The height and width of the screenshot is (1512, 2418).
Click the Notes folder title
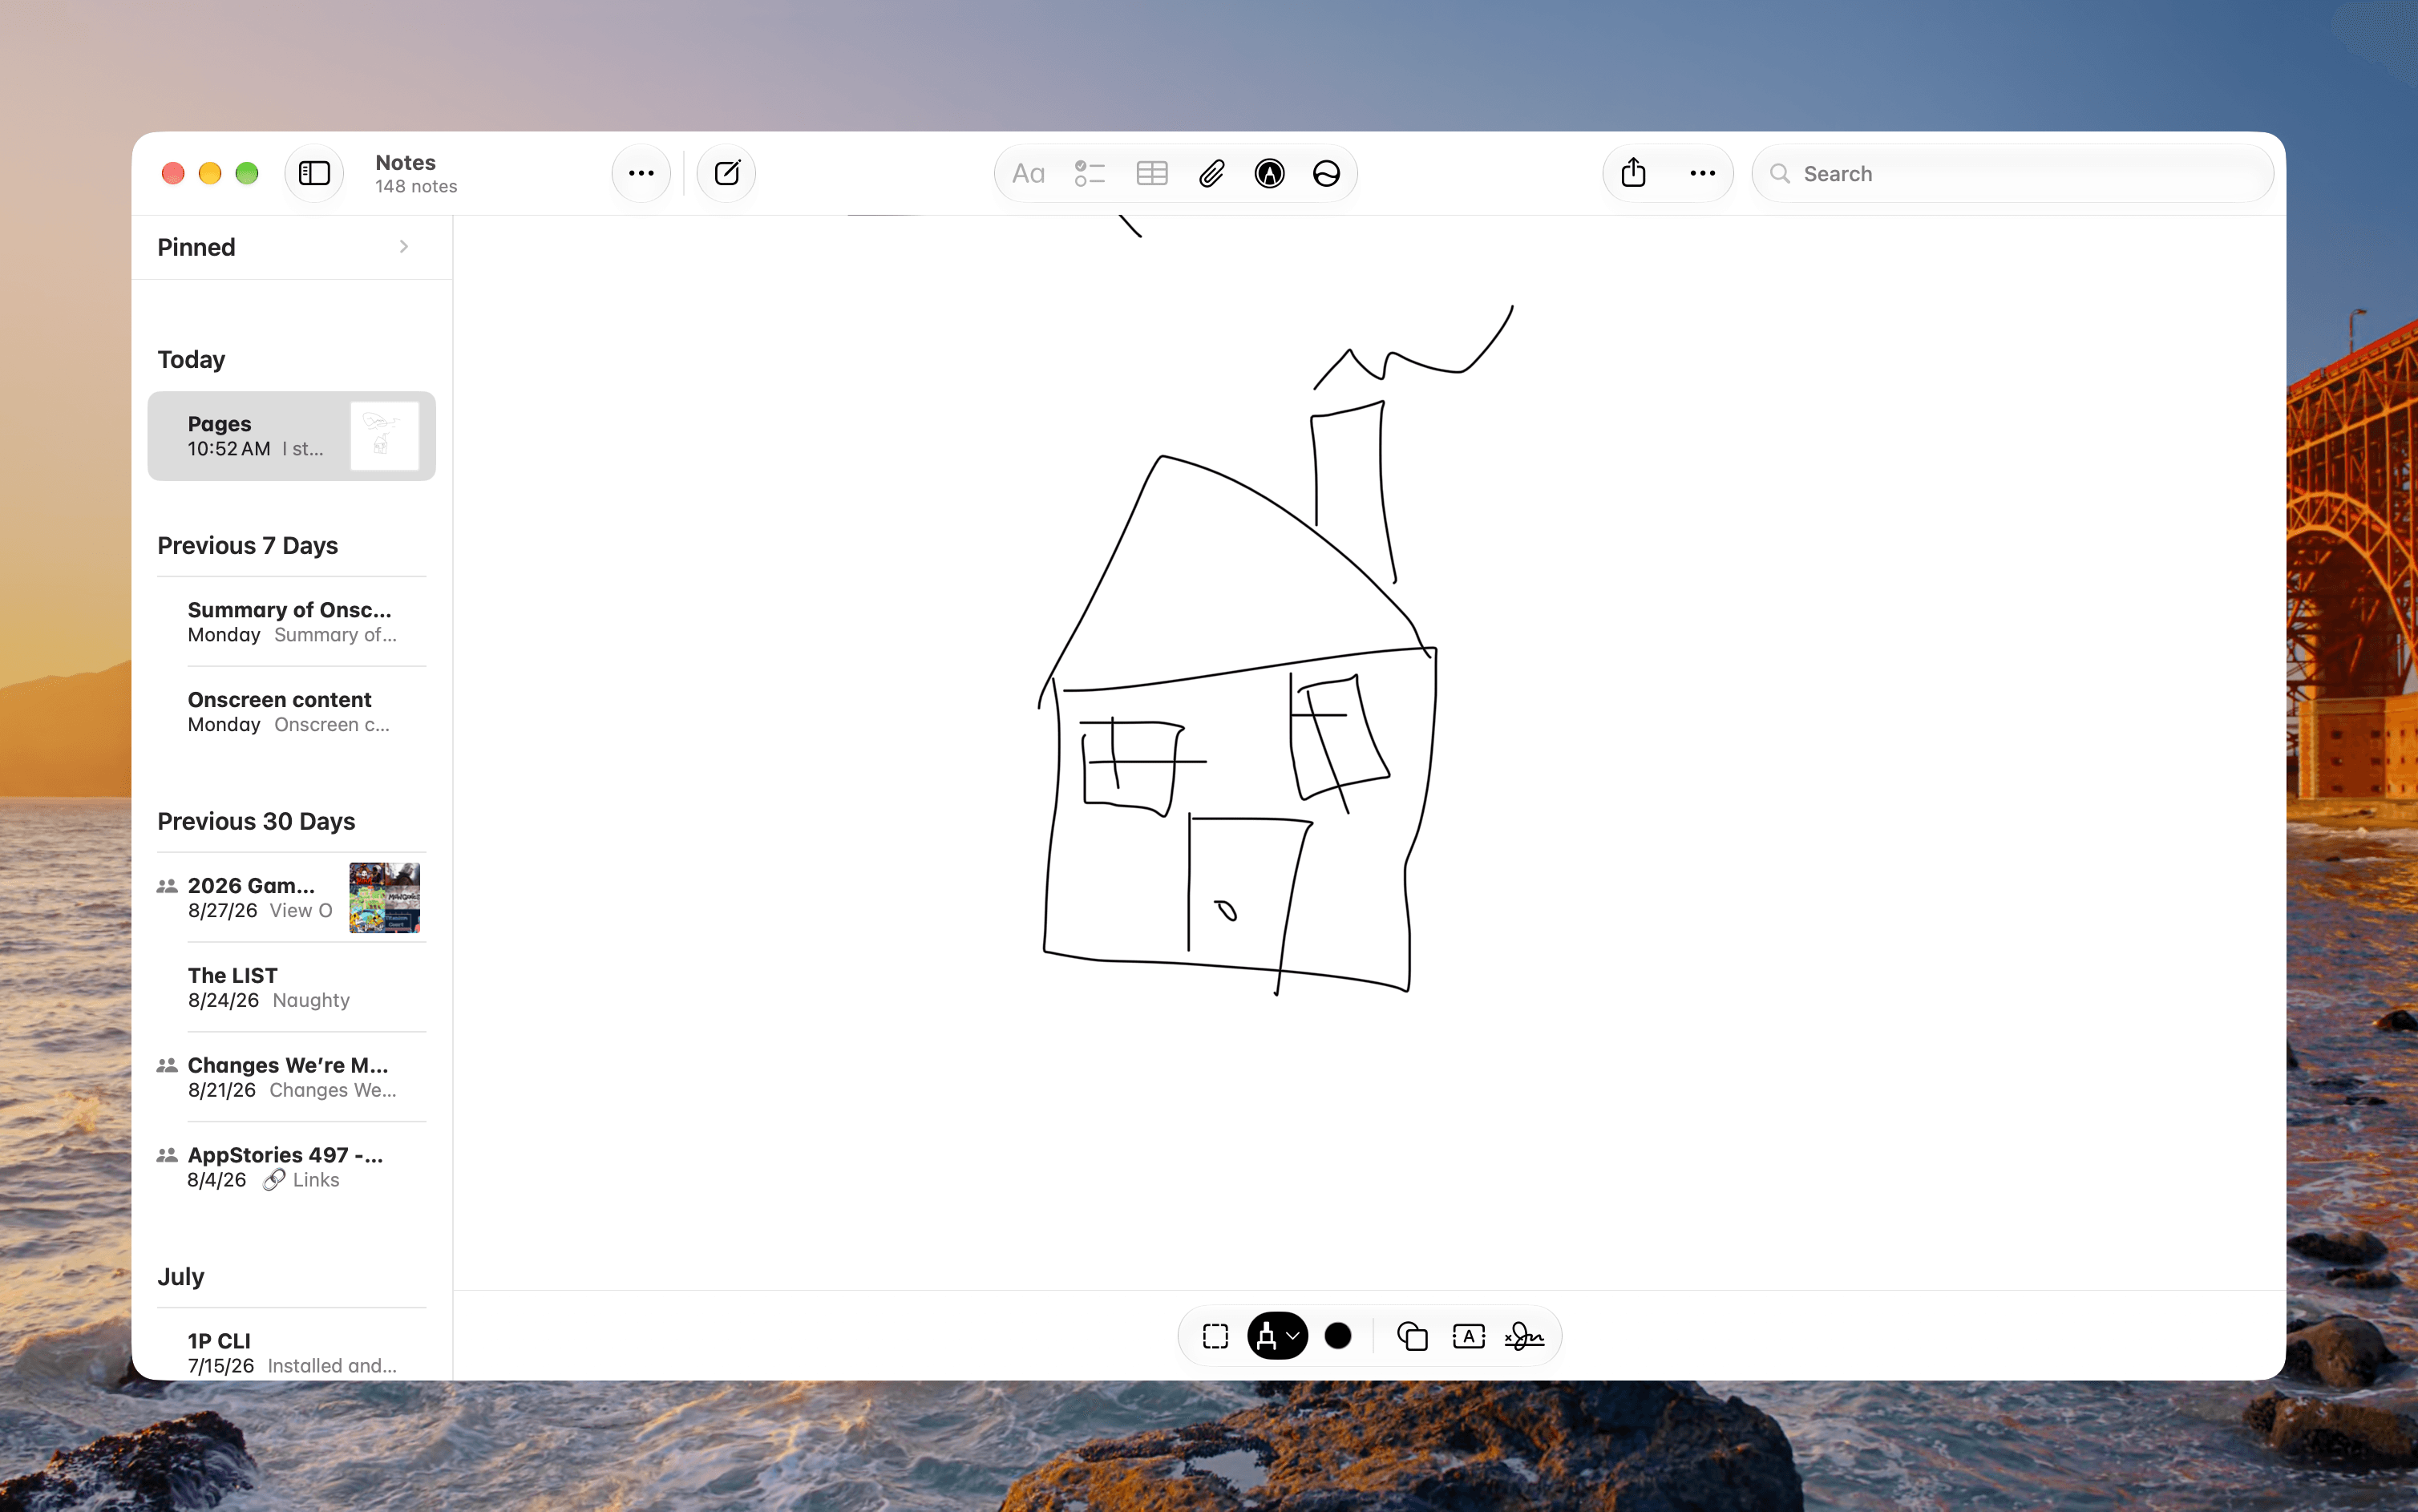(x=405, y=162)
